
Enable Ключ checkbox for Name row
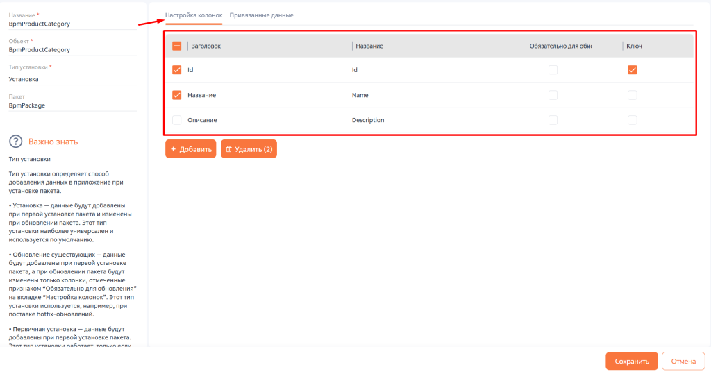tap(632, 95)
